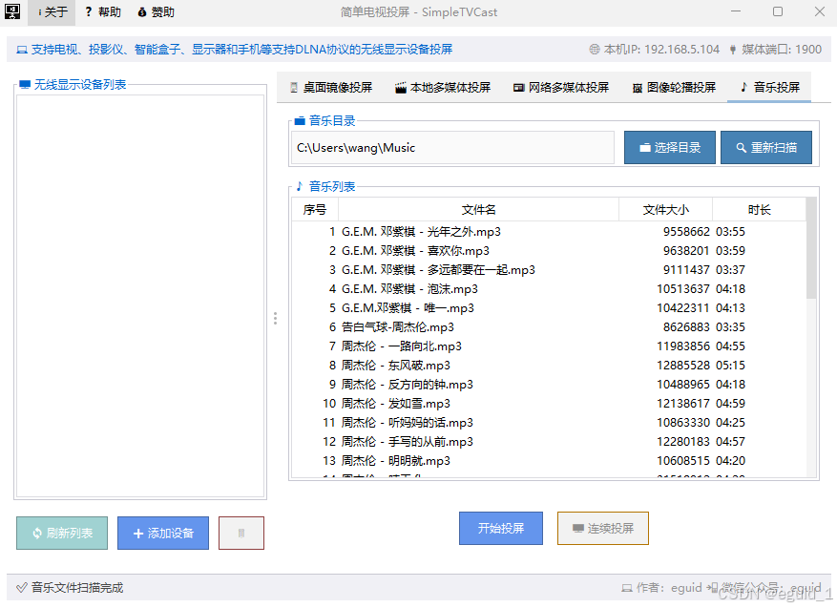The width and height of the screenshot is (837, 608).
Task: Click the 刷新列表 refresh list button
Action: click(x=62, y=533)
